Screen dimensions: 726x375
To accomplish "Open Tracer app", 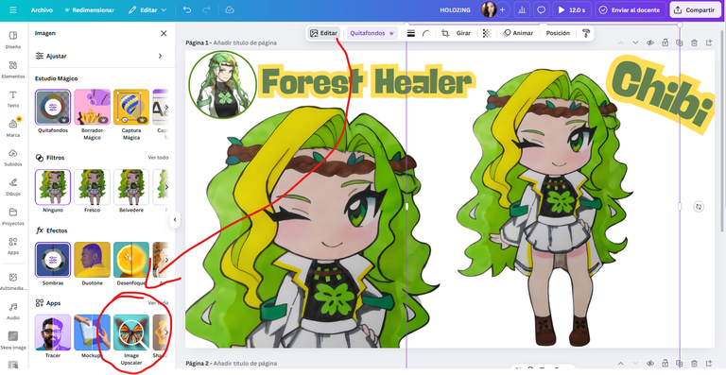I will pos(53,332).
